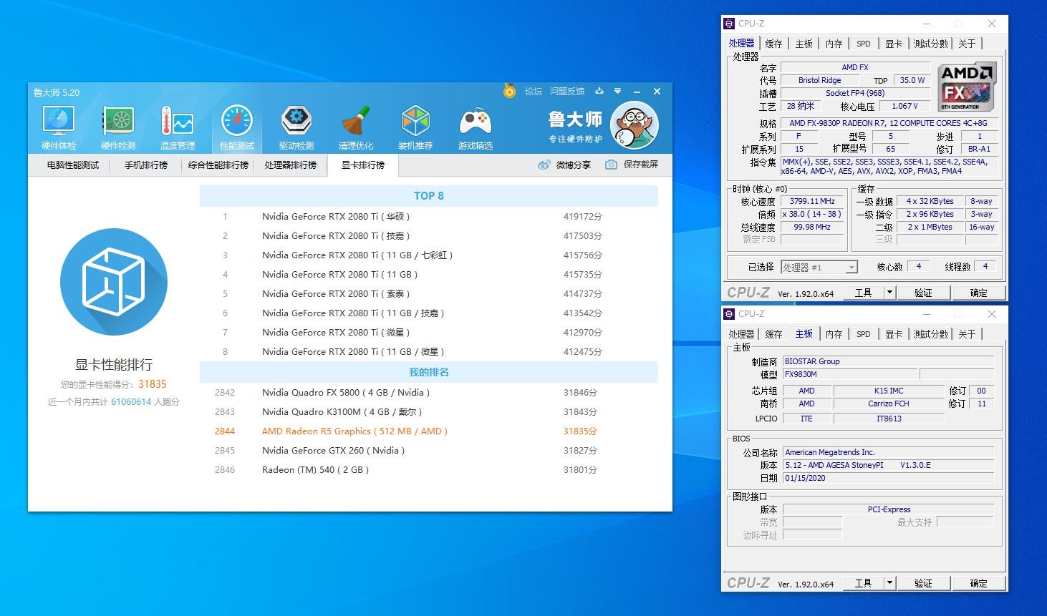This screenshot has width=1047, height=616.
Task: Open 测試分數 tab in upper CPU-Z window
Action: (x=930, y=44)
